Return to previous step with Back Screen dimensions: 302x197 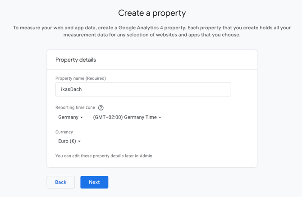[61, 182]
